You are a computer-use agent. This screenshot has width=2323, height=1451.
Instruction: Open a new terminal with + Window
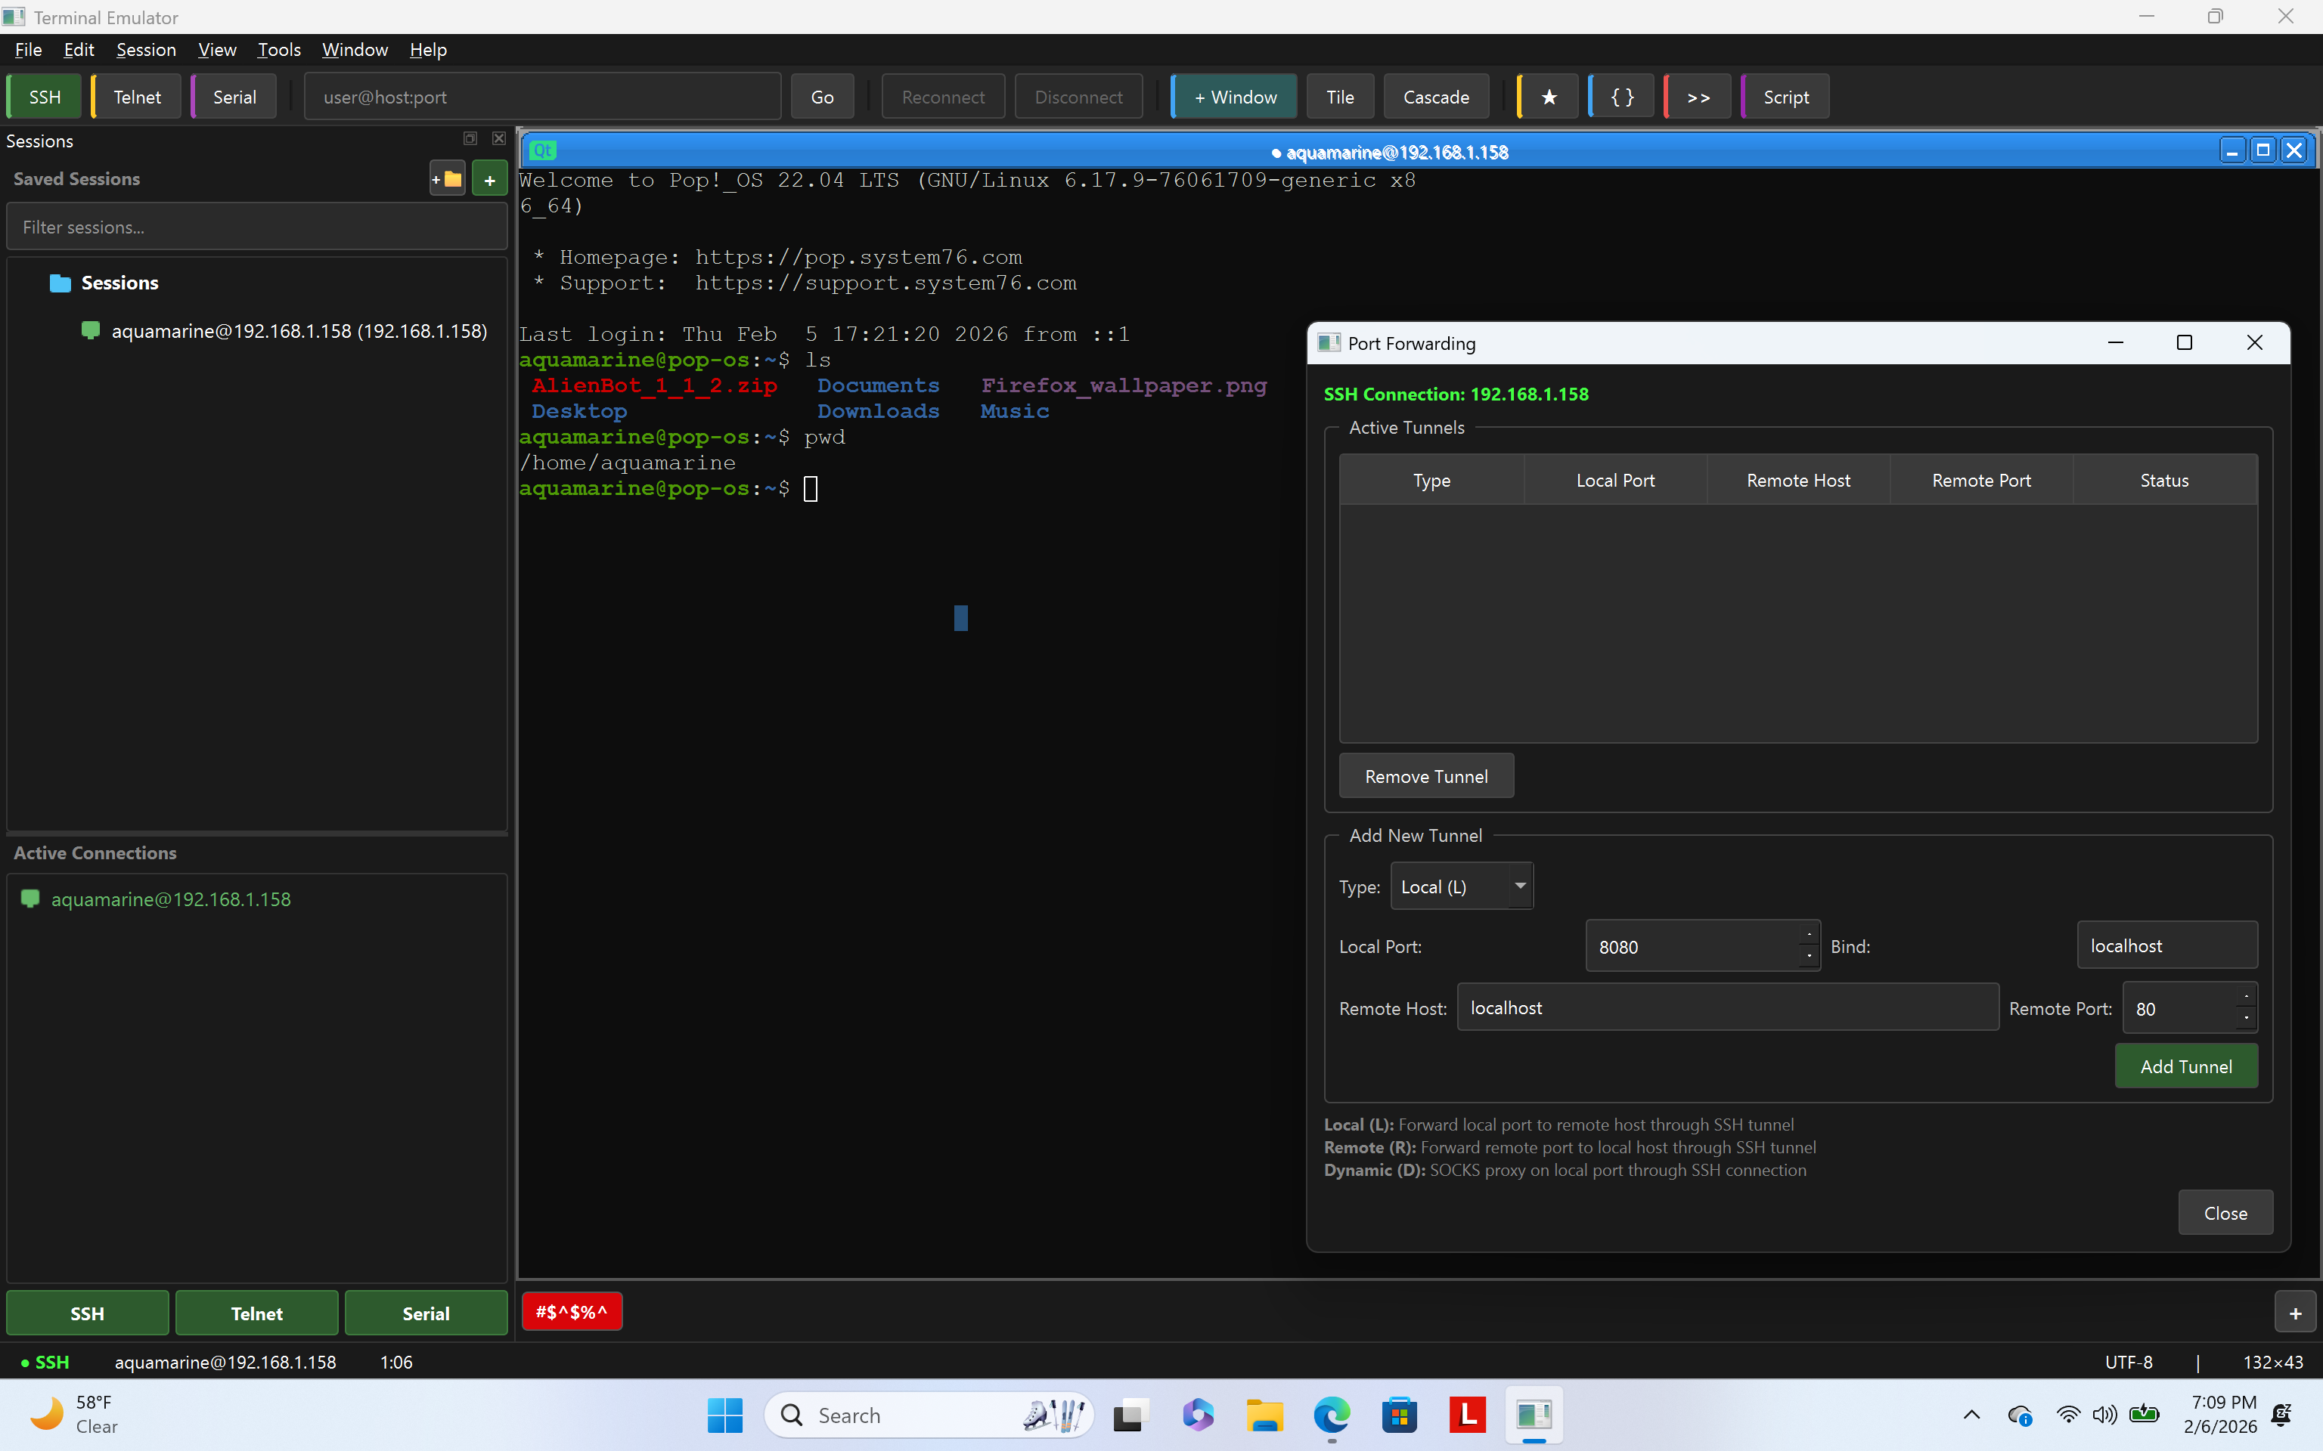pos(1234,97)
